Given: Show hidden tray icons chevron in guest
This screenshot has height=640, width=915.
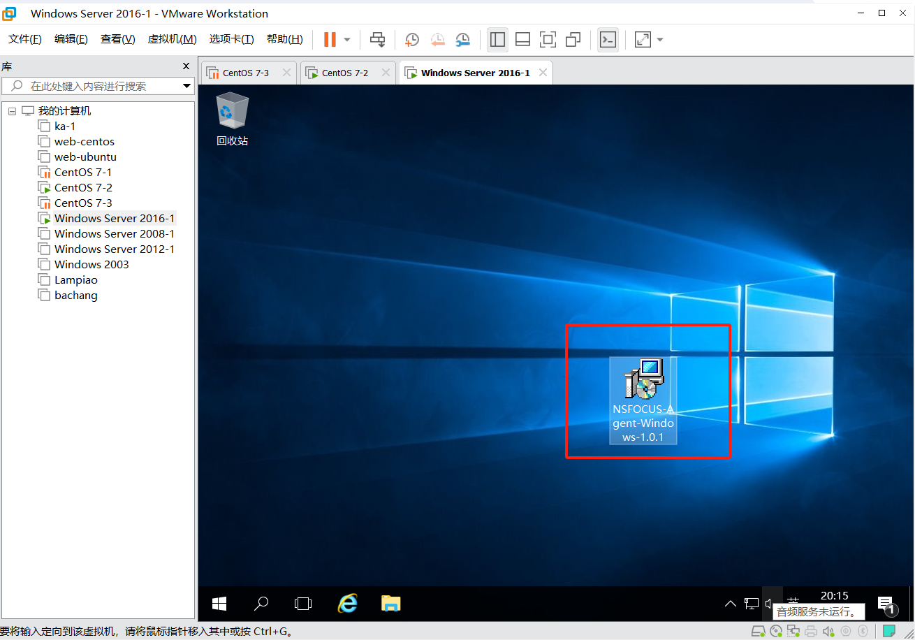Looking at the screenshot, I should coord(730,604).
